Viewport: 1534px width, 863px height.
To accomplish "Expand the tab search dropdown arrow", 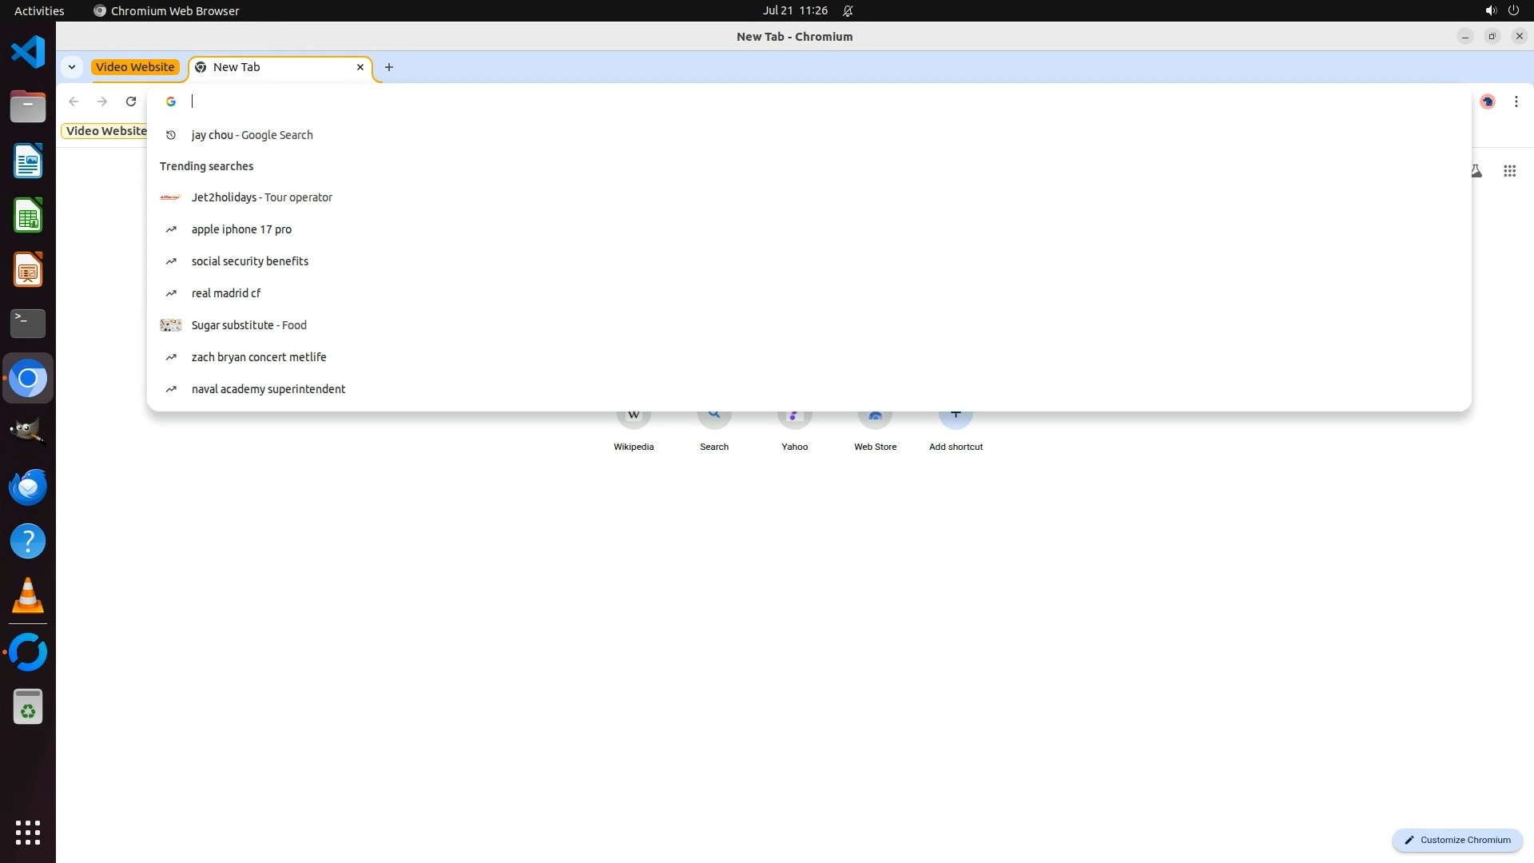I will click(x=72, y=67).
